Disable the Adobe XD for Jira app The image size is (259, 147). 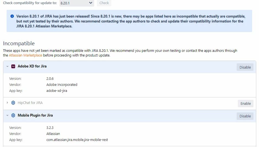tap(245, 67)
